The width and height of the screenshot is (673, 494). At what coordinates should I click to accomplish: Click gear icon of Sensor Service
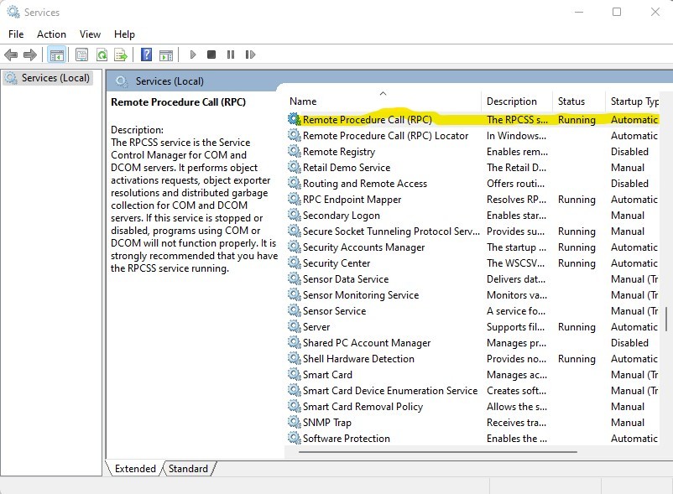point(294,311)
